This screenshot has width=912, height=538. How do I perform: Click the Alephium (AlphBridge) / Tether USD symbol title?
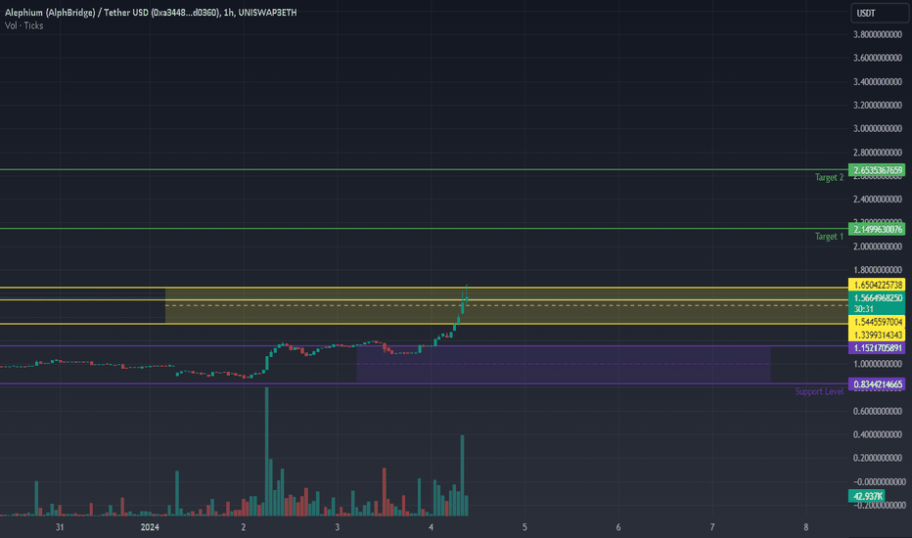[x=151, y=12]
